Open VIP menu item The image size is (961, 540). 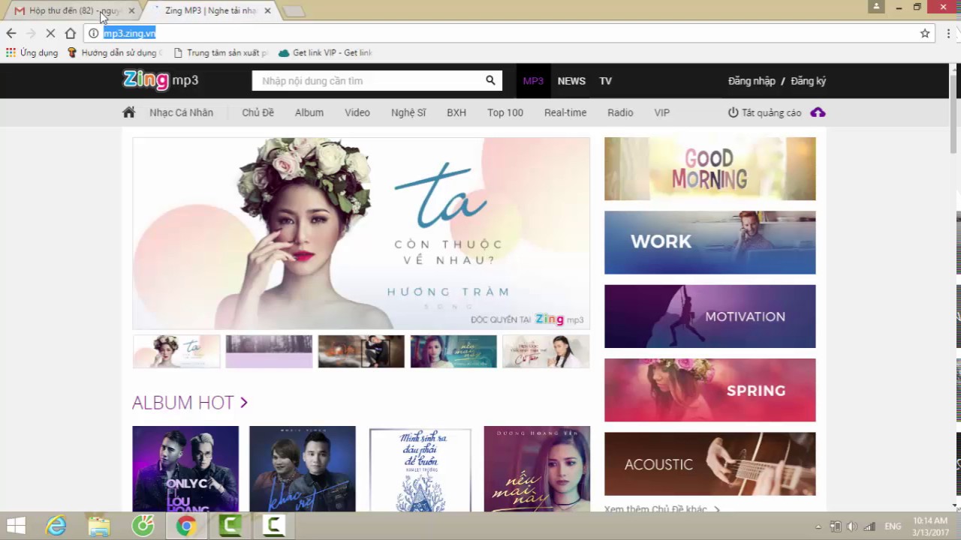661,112
